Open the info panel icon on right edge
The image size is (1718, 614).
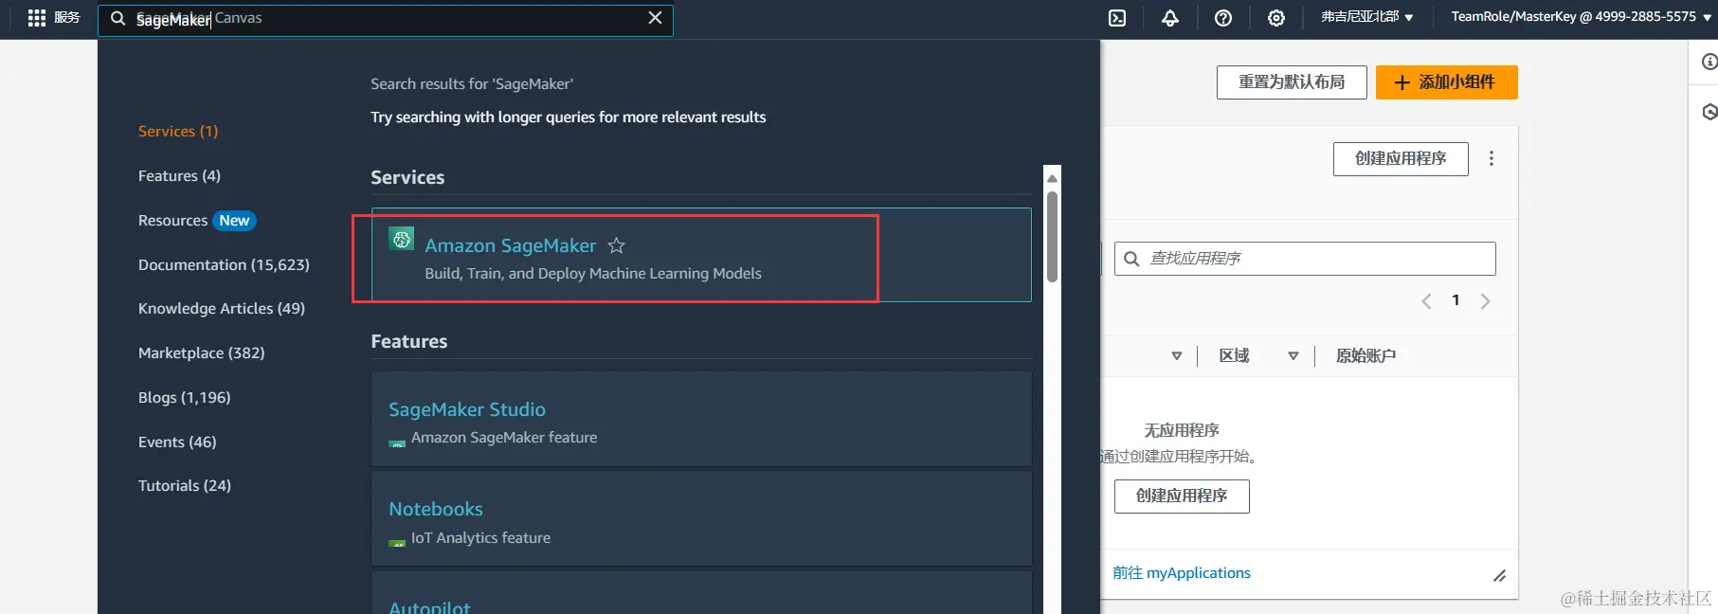pos(1709,62)
